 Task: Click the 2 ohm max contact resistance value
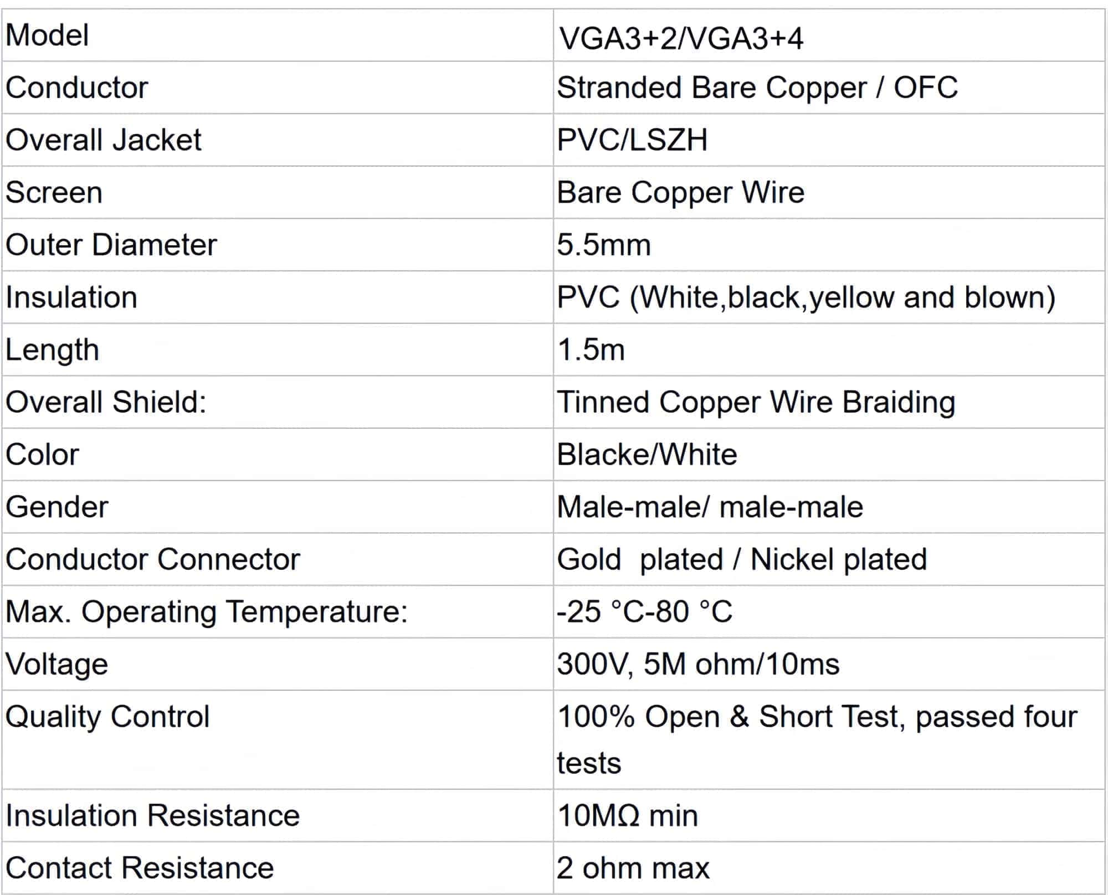pos(633,868)
